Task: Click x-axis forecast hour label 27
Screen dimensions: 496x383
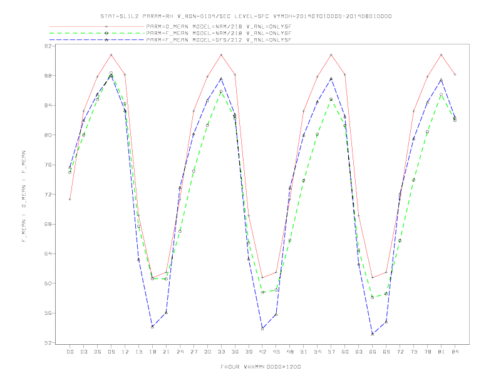Action: click(x=194, y=352)
